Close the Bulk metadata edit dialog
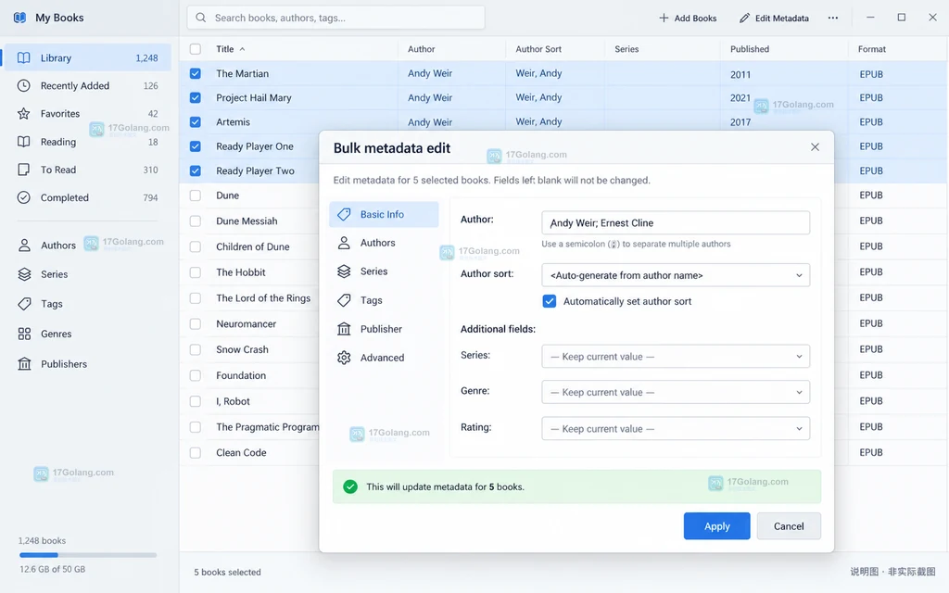This screenshot has height=593, width=949. point(815,147)
